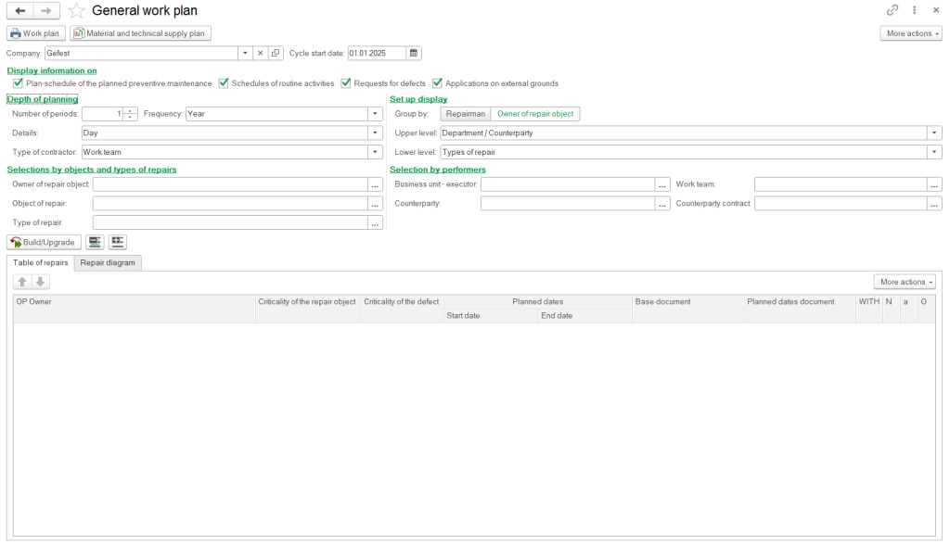Add General work plan to favorites star
Screen dimensions: 950x544
[77, 10]
